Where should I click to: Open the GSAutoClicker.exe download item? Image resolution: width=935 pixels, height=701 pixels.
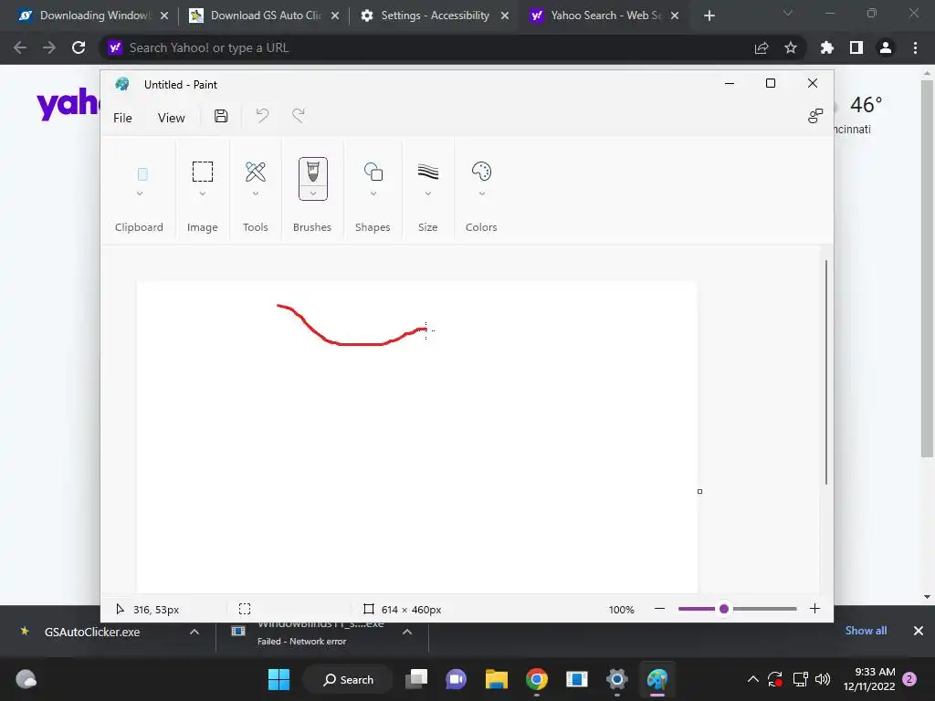92,632
